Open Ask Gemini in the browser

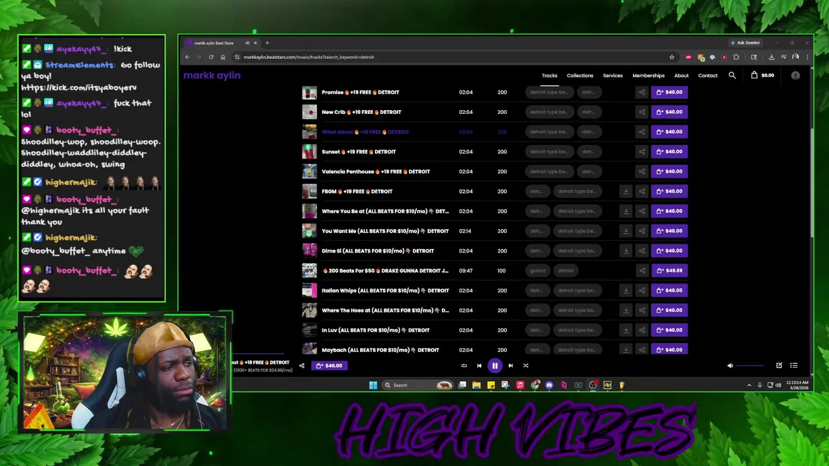745,43
